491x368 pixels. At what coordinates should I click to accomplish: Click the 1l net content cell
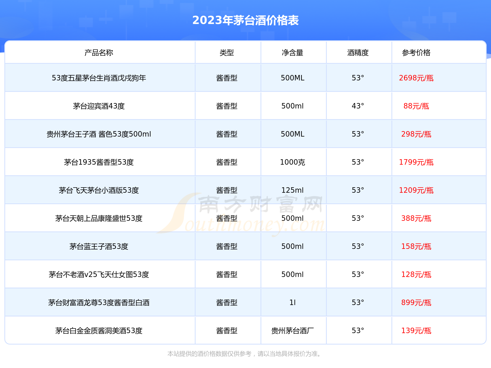pos(292,303)
